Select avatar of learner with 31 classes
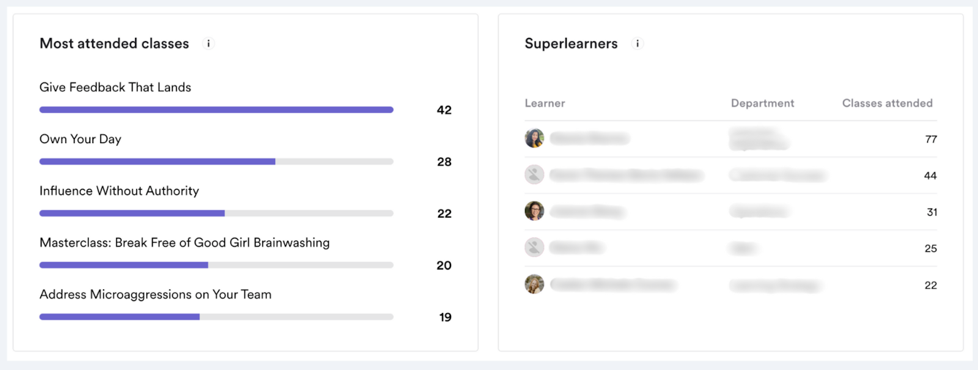 [534, 211]
